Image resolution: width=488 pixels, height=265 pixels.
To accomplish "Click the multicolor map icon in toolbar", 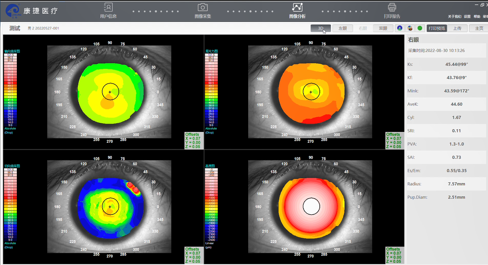I will click(410, 28).
